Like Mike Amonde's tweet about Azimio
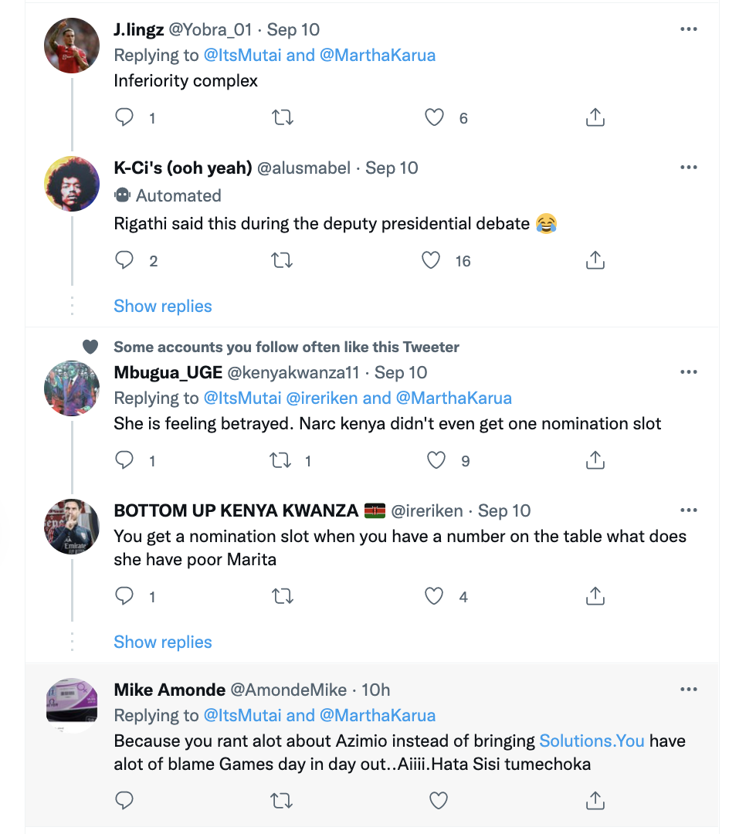 439,800
